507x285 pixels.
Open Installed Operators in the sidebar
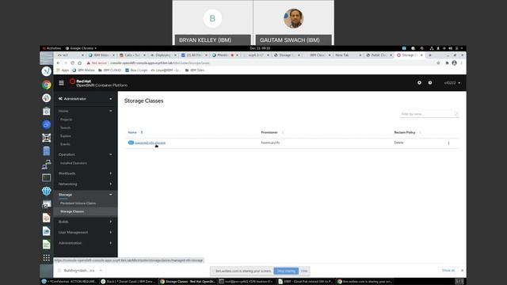[x=74, y=163]
